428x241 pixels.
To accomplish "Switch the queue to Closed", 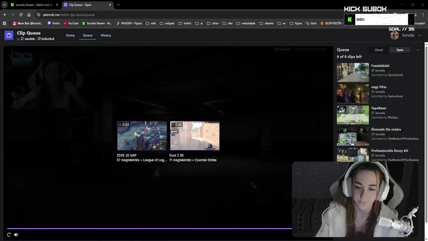I will (x=379, y=50).
